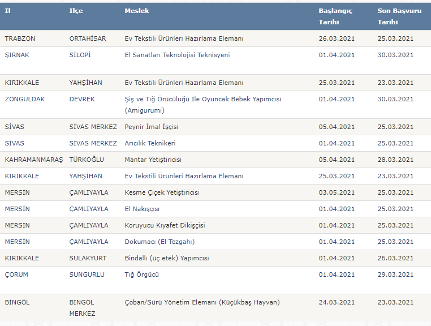This screenshot has height=326, width=431.
Task: Open the ÇORUM province link
Action: click(16, 274)
